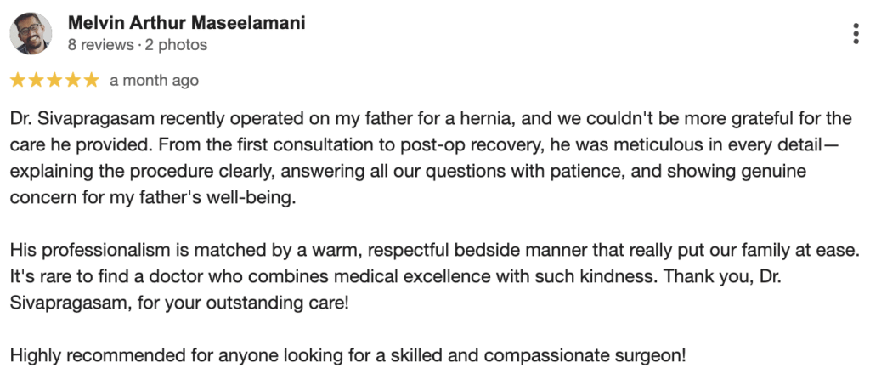
Task: Click the first gold rating star
Action: coord(19,81)
